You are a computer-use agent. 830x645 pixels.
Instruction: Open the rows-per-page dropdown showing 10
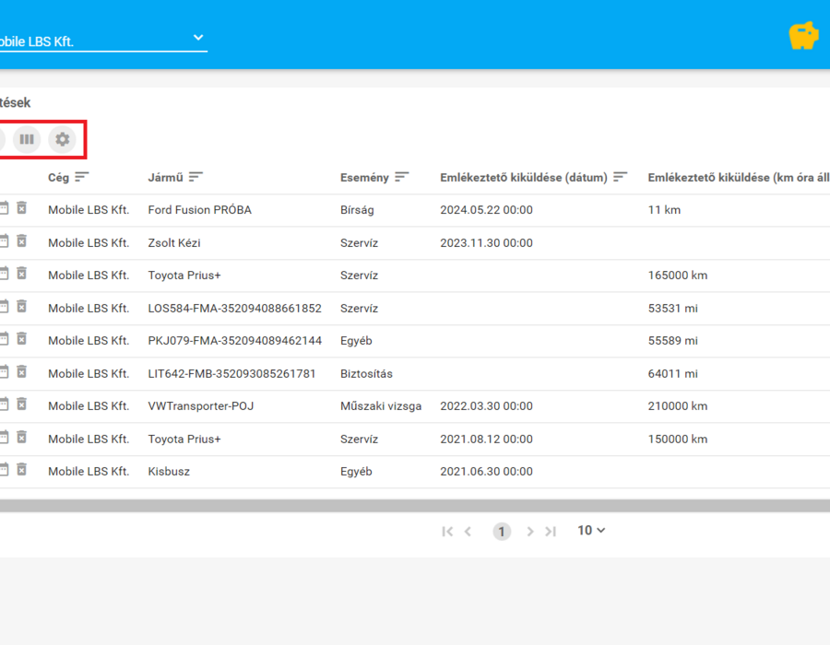click(591, 530)
